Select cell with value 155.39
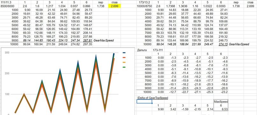 tap(195, 33)
